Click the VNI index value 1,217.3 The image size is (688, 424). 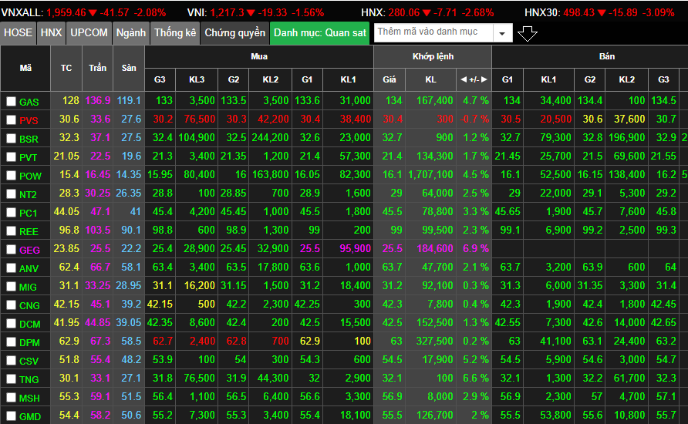pyautogui.click(x=227, y=12)
